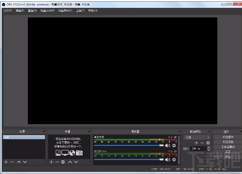Move the scene up using the up arrow

(19, 162)
